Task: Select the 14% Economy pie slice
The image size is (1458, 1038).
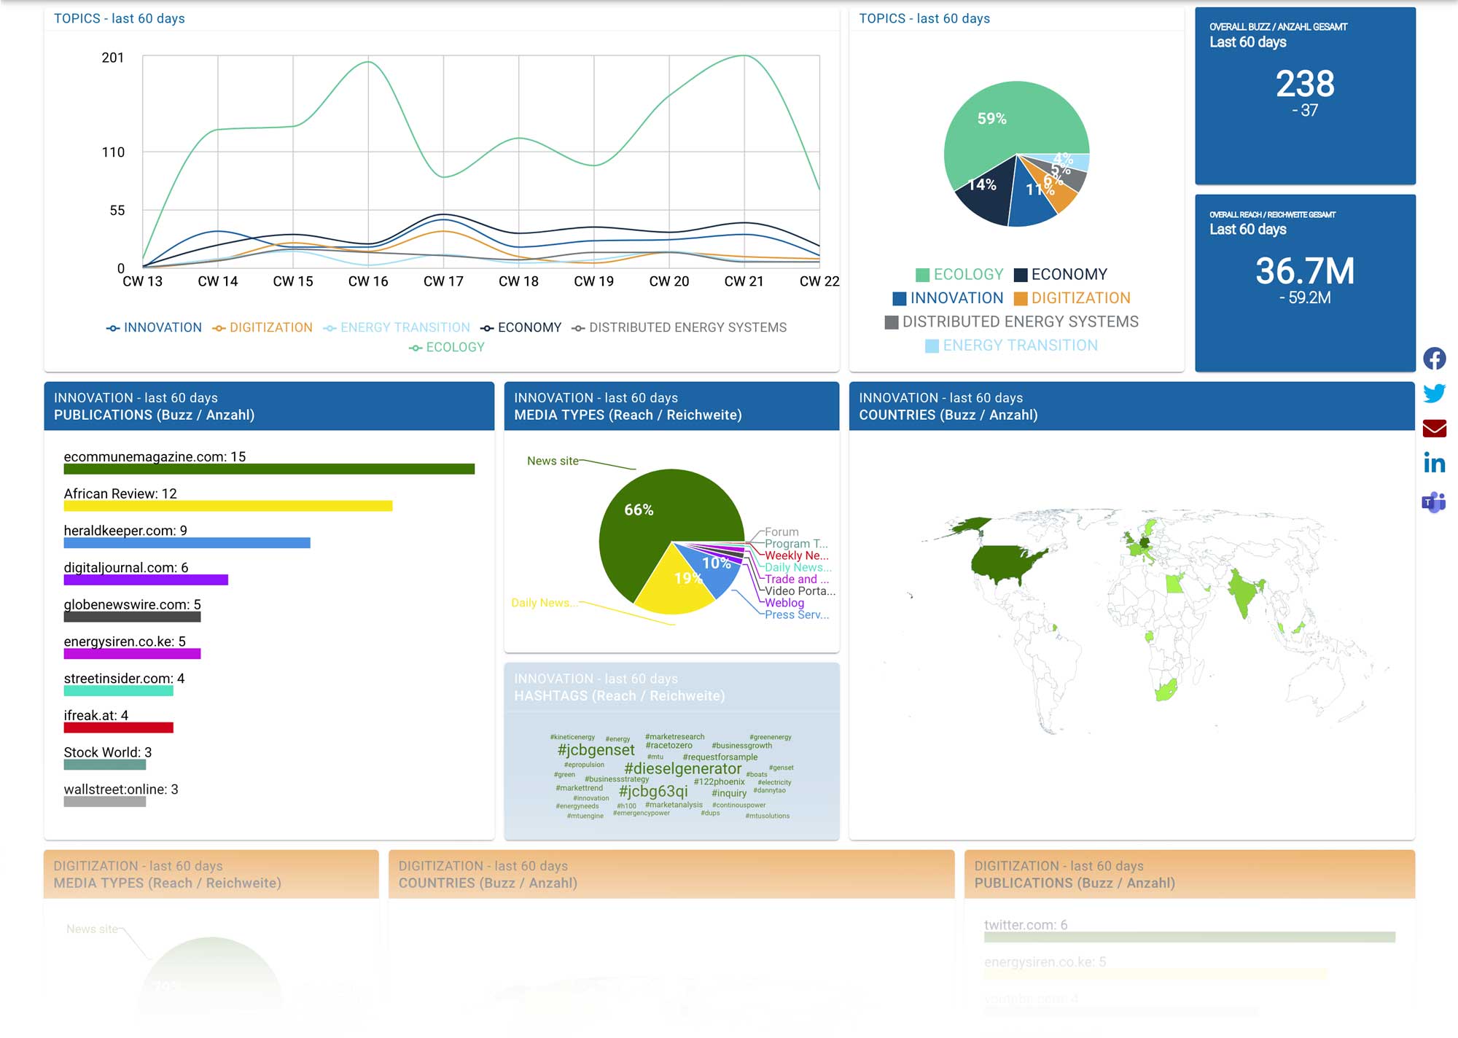Action: (x=986, y=191)
